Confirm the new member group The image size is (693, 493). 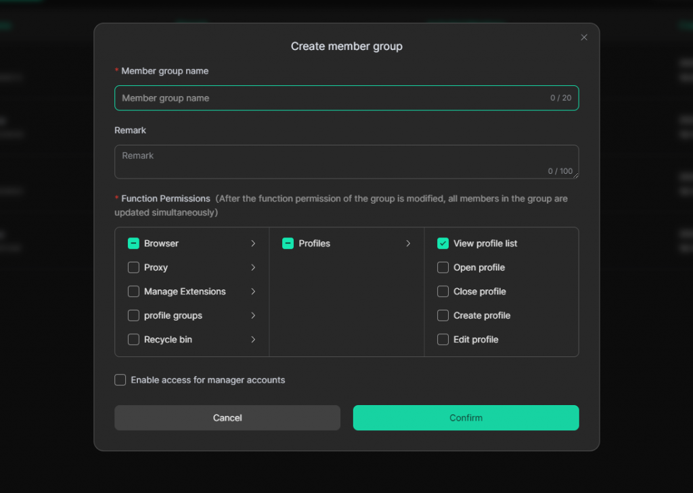click(466, 418)
